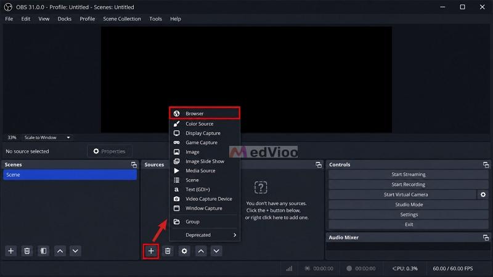Click the brush icon for Color Source
Image resolution: width=493 pixels, height=277 pixels.
tap(177, 124)
